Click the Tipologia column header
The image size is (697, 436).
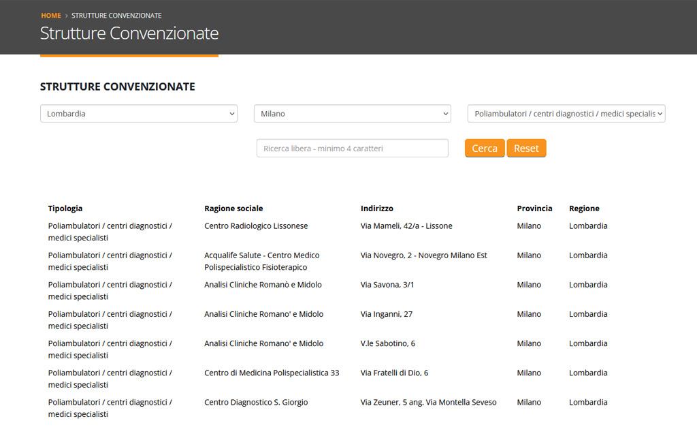coord(65,208)
